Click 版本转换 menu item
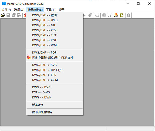 [x=38, y=105]
